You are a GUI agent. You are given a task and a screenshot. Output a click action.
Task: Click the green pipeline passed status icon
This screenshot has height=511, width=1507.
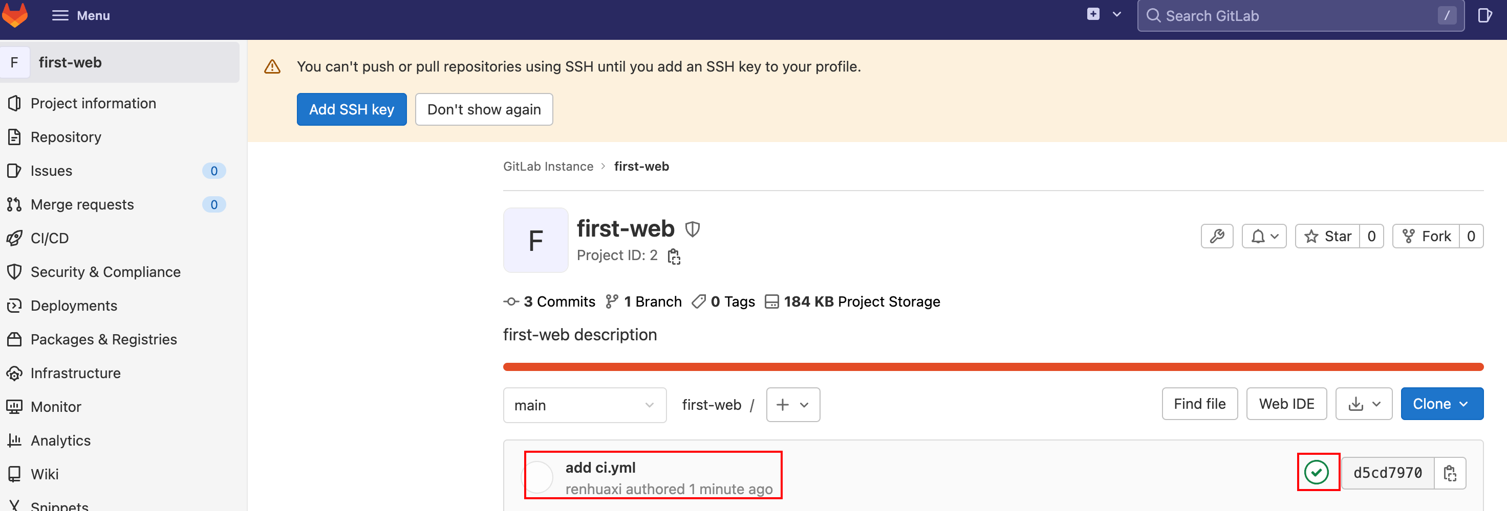[1316, 472]
